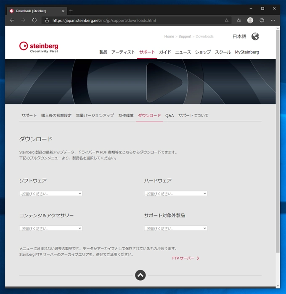Select the Q&A tab
This screenshot has width=286, height=294.
tap(169, 116)
